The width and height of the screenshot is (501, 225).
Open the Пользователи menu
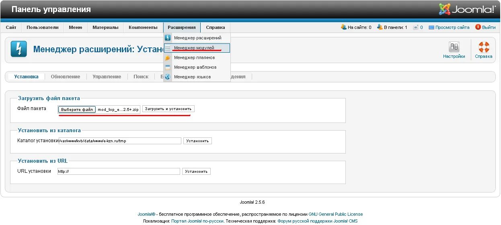tap(43, 27)
